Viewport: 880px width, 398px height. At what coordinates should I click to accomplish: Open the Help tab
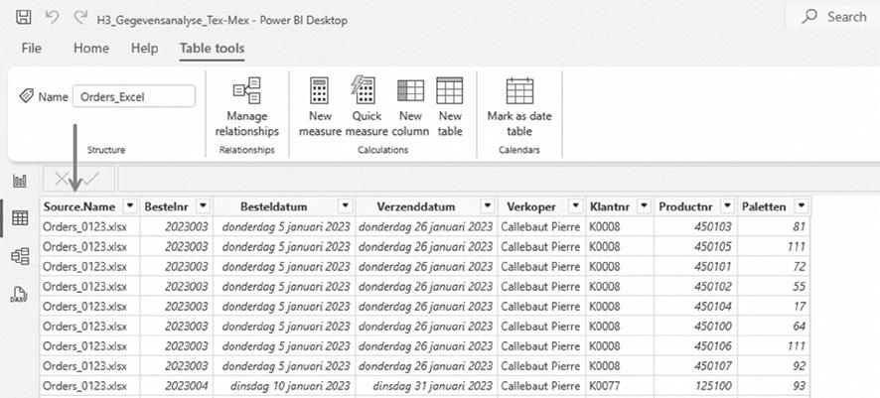coord(144,48)
